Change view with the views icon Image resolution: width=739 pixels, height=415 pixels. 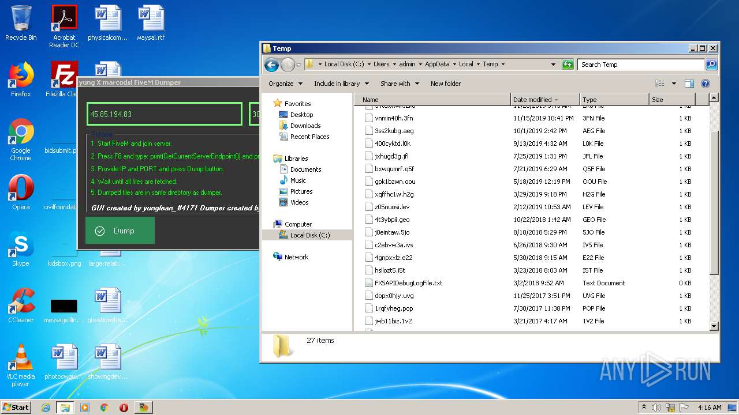pyautogui.click(x=660, y=84)
